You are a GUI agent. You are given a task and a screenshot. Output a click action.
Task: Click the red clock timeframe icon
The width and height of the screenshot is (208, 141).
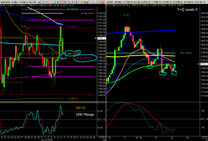pos(62,2)
